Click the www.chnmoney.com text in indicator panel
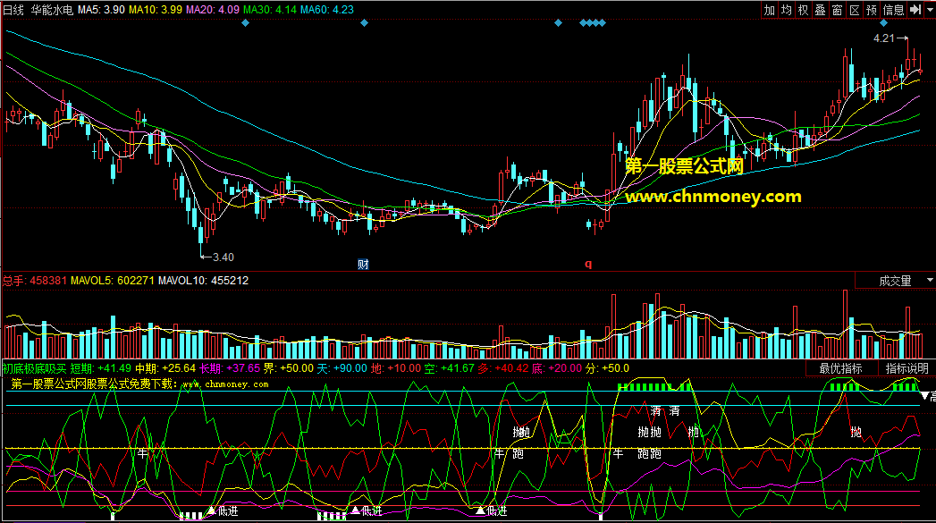 point(225,384)
